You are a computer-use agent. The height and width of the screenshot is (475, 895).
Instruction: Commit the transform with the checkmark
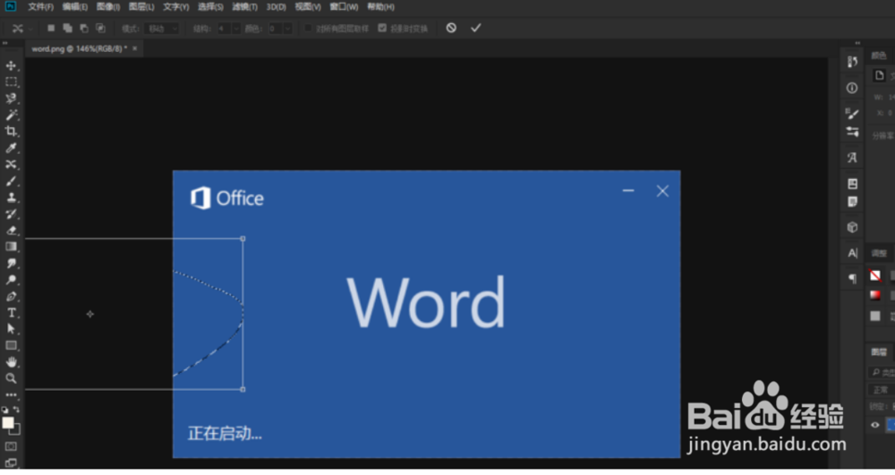(475, 28)
